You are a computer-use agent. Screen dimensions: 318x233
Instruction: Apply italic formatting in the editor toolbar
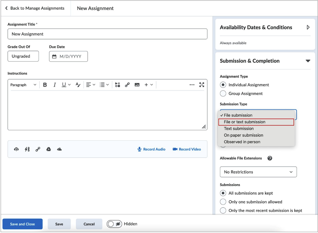[54, 85]
